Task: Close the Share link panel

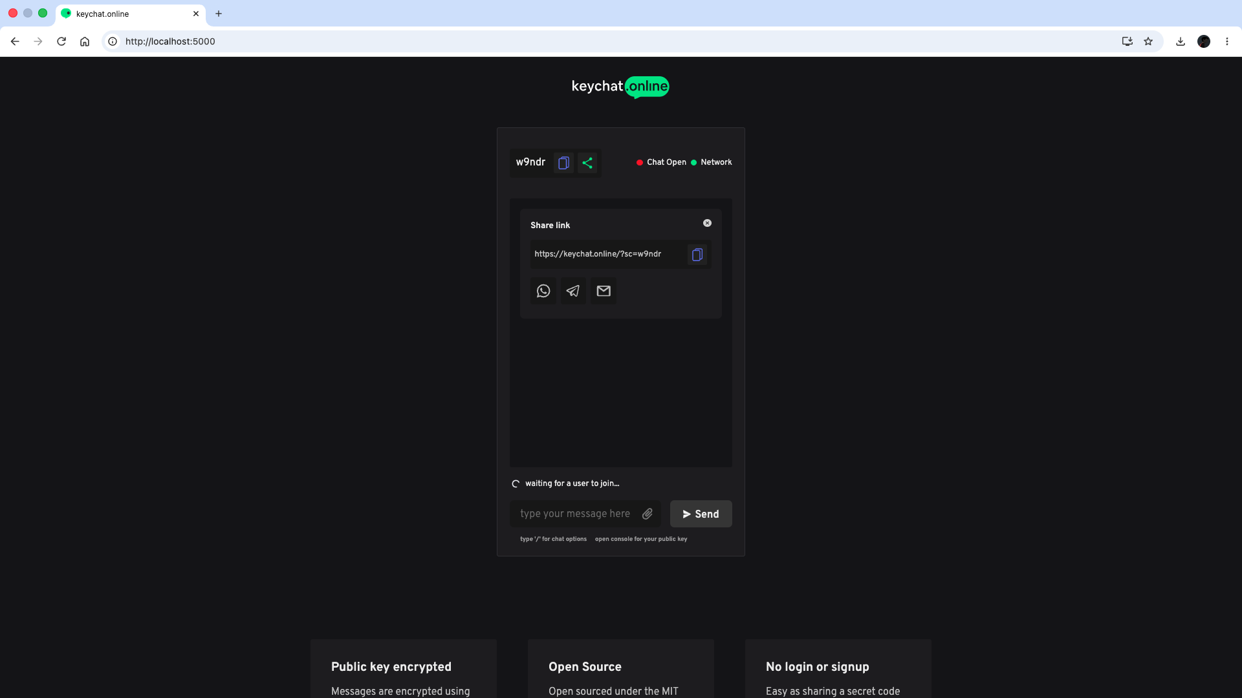Action: [707, 223]
